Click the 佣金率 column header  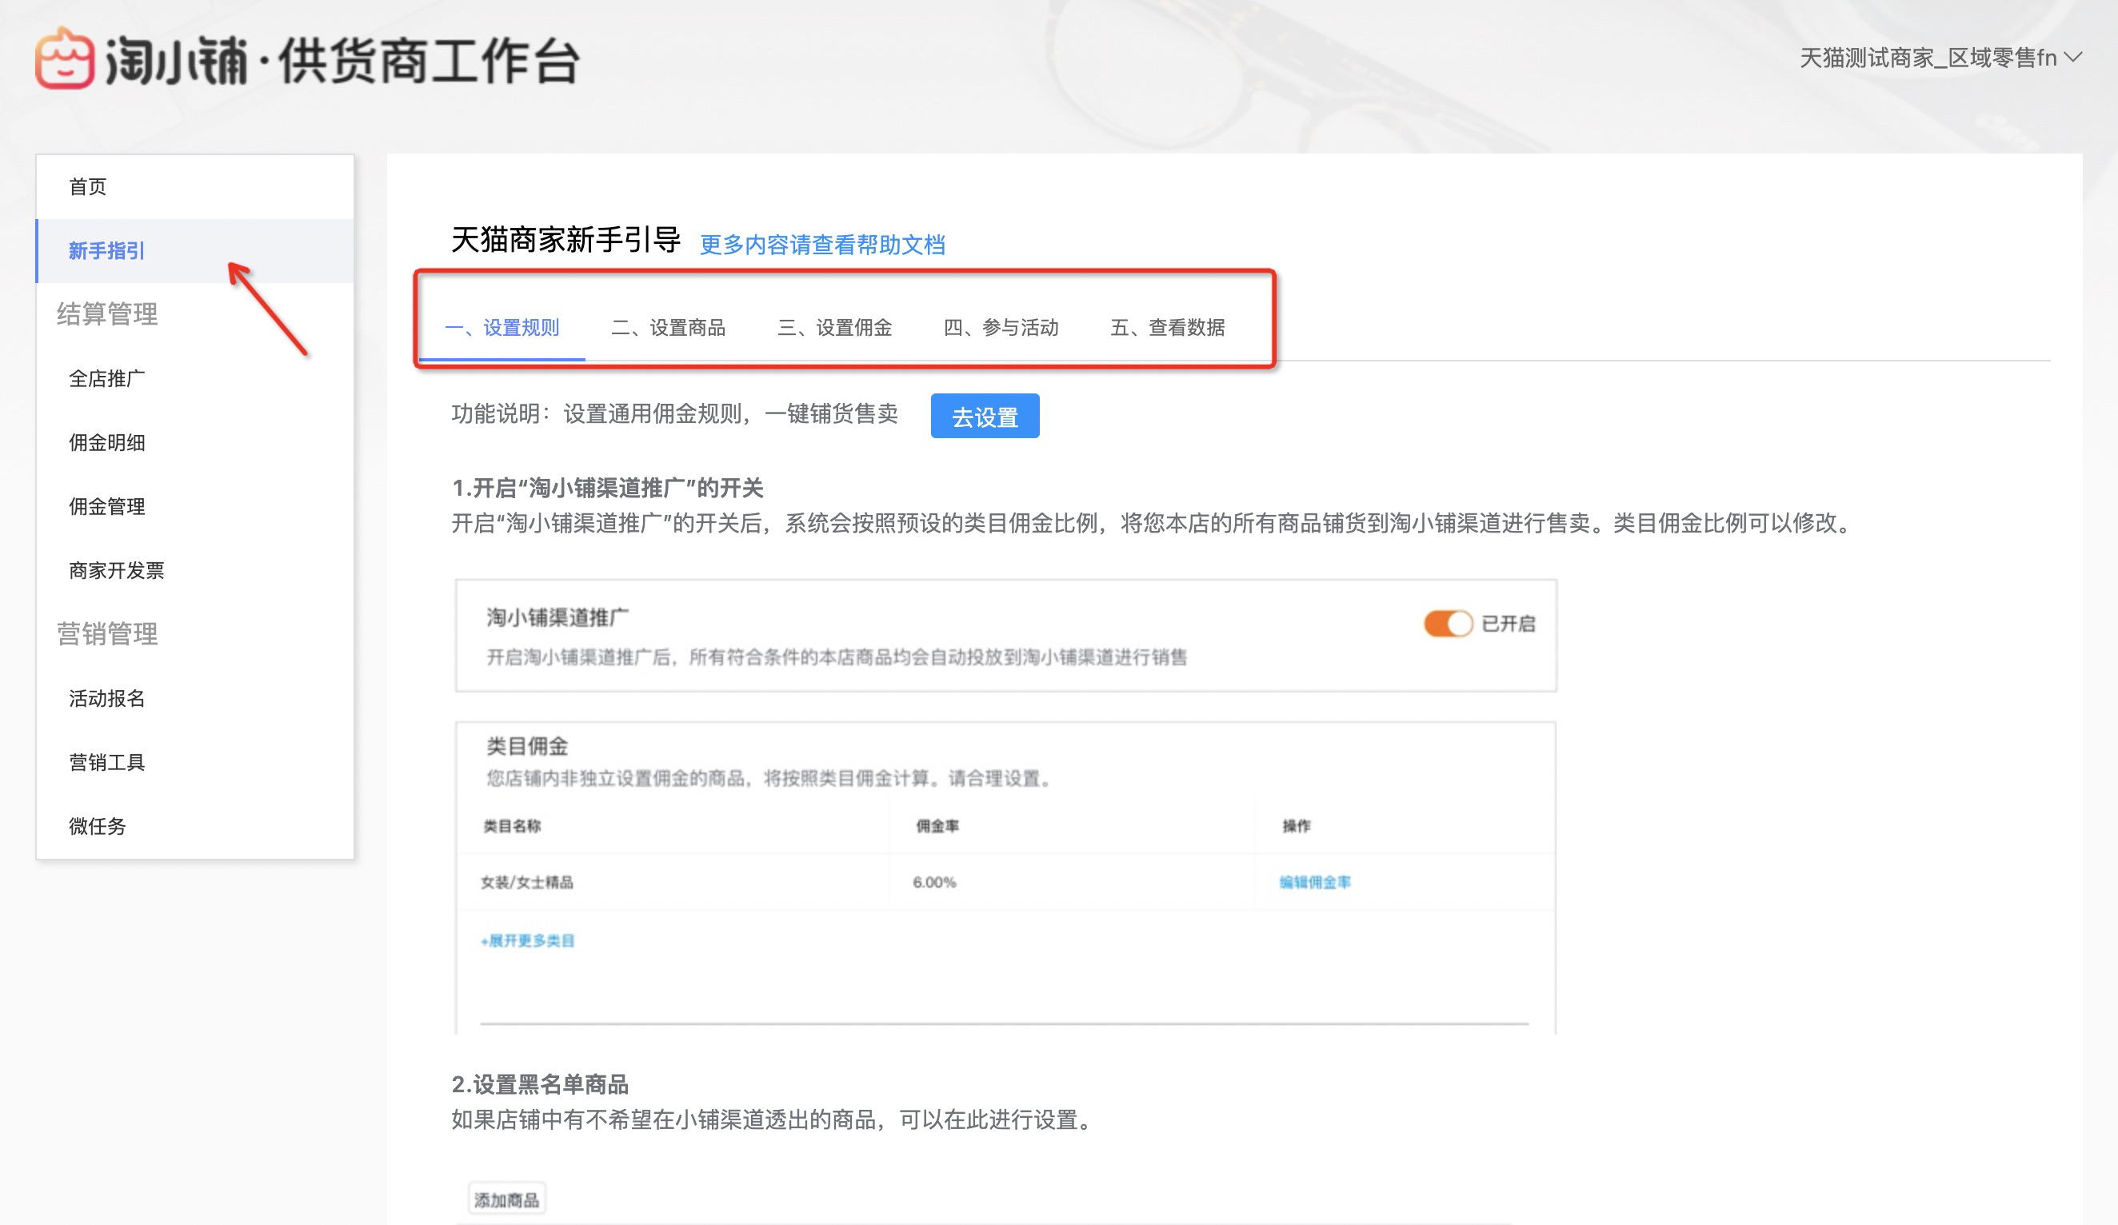[x=937, y=826]
